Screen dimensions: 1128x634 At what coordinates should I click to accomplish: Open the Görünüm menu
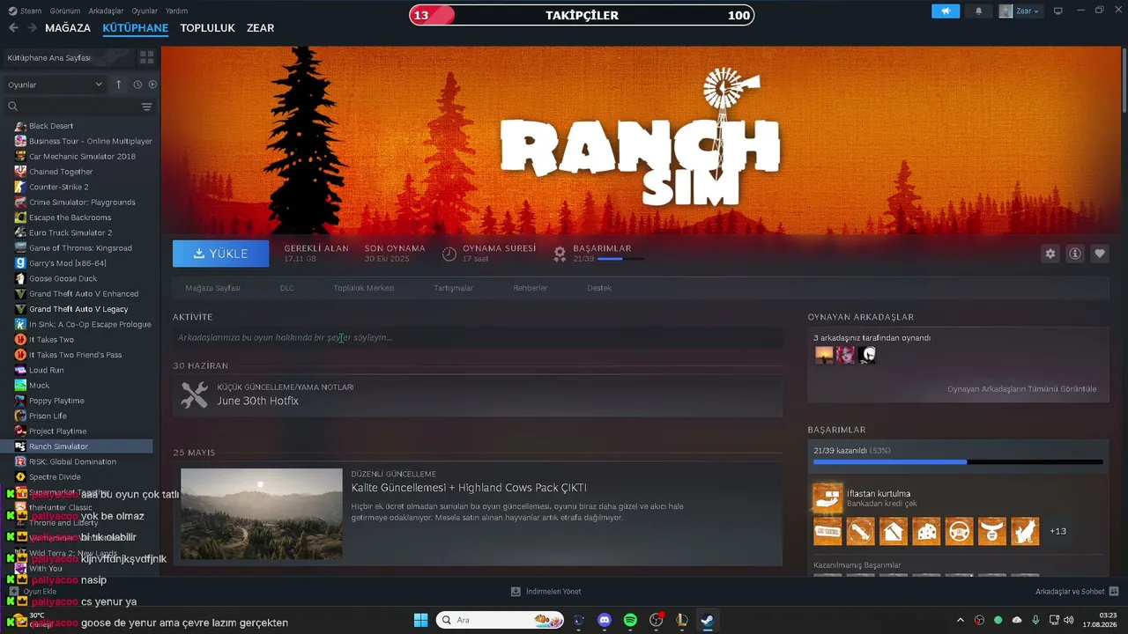tap(65, 11)
